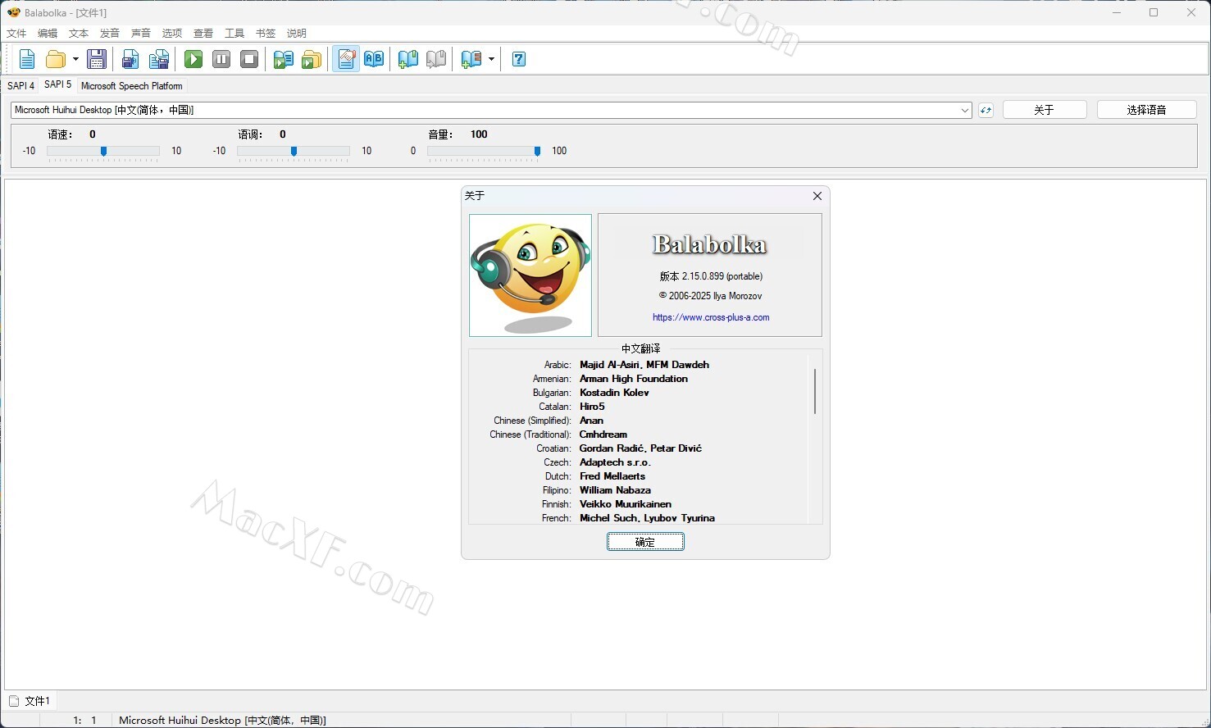The height and width of the screenshot is (728, 1211).
Task: Stop speech with the stop button
Action: 249,59
